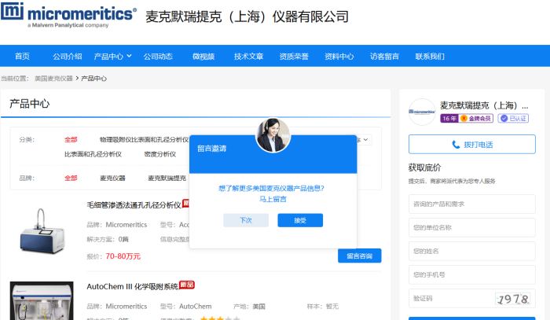Click the 留言咨询 button for first product
550x320 pixels.
[x=359, y=256]
